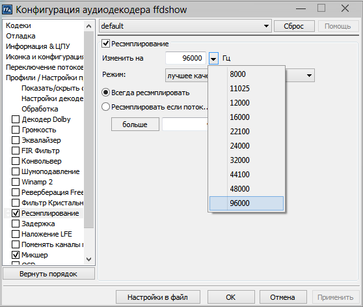Enable the Наложение LFE checkbox

16,234
